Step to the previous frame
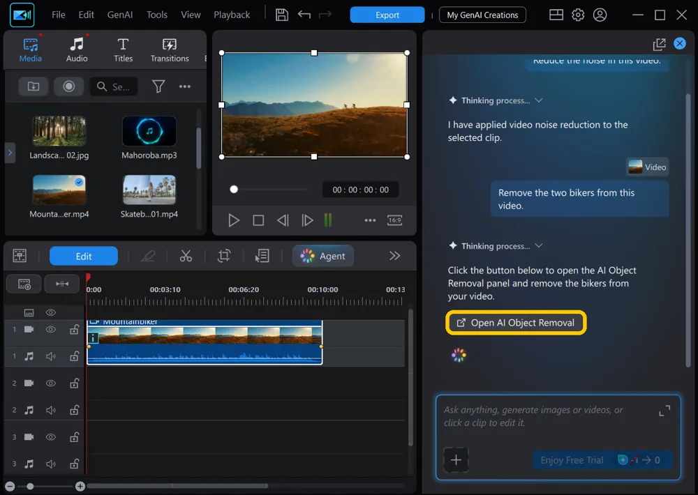This screenshot has width=698, height=495. (x=283, y=220)
